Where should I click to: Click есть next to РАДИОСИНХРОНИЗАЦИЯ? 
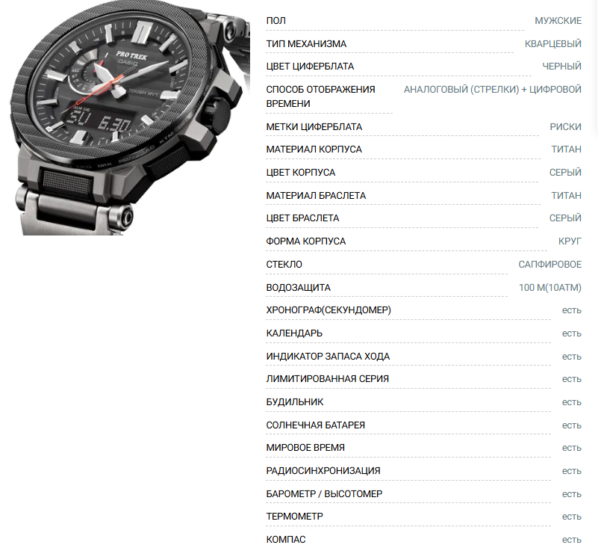coord(572,471)
